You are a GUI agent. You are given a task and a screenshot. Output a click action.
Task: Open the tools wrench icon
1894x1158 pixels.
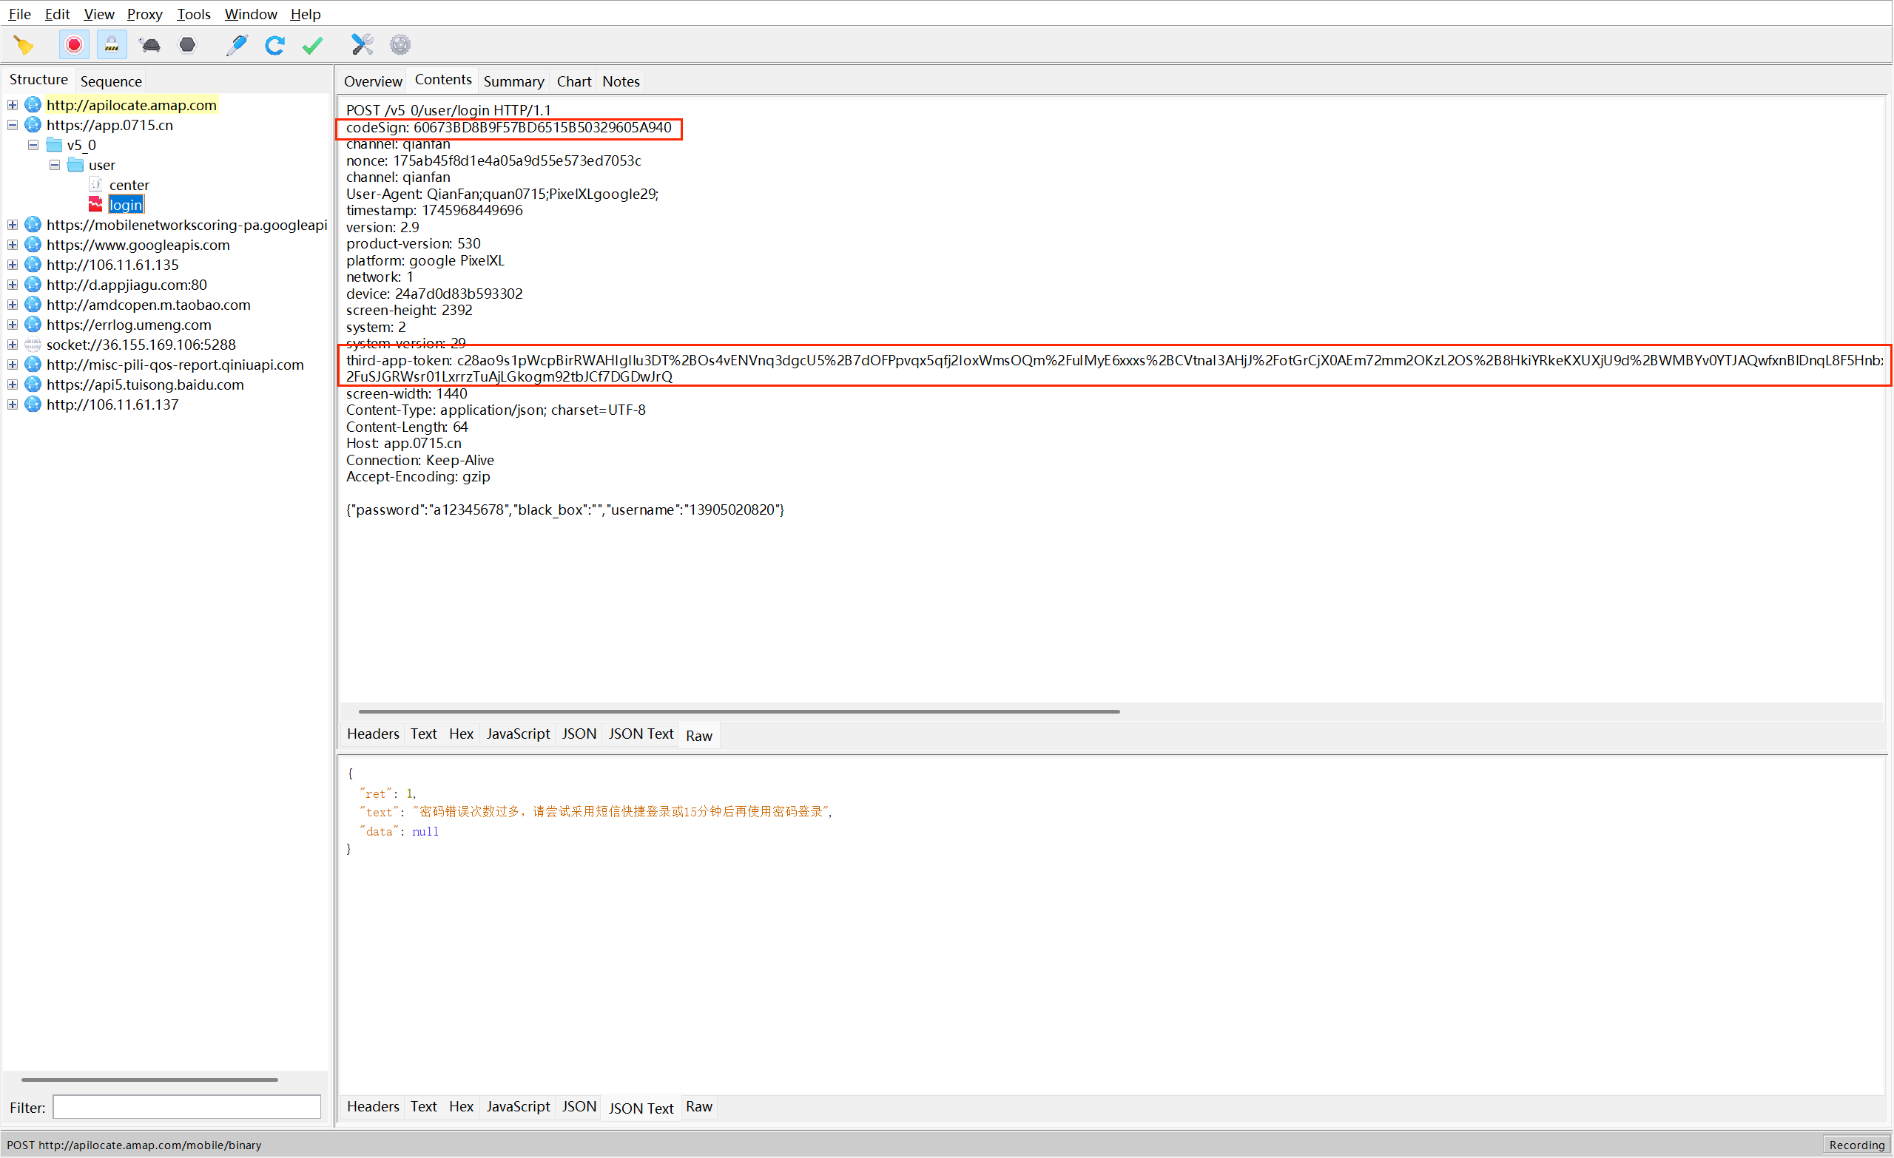point(362,44)
